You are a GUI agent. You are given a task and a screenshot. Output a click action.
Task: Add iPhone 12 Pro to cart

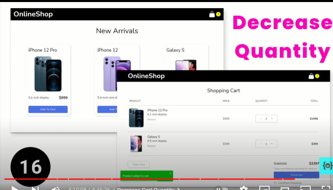48,109
